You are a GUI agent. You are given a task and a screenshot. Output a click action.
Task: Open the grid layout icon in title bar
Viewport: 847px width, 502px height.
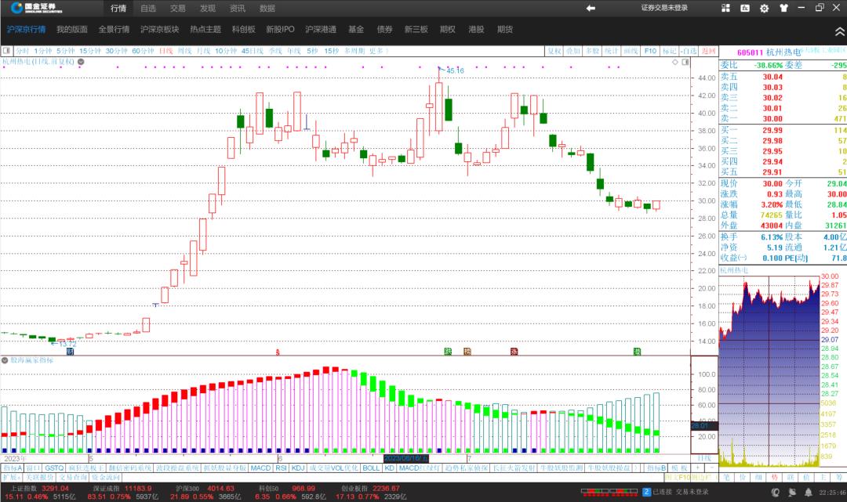pyautogui.click(x=726, y=8)
